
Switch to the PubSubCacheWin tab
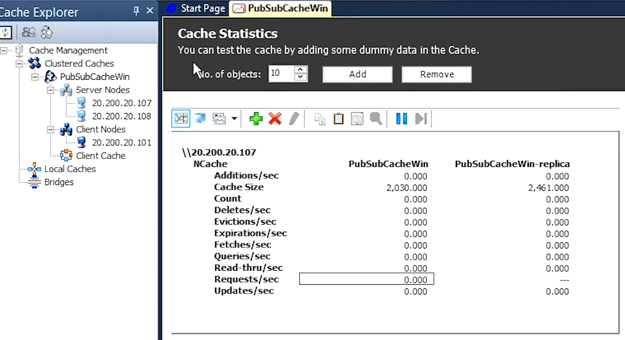pos(280,8)
